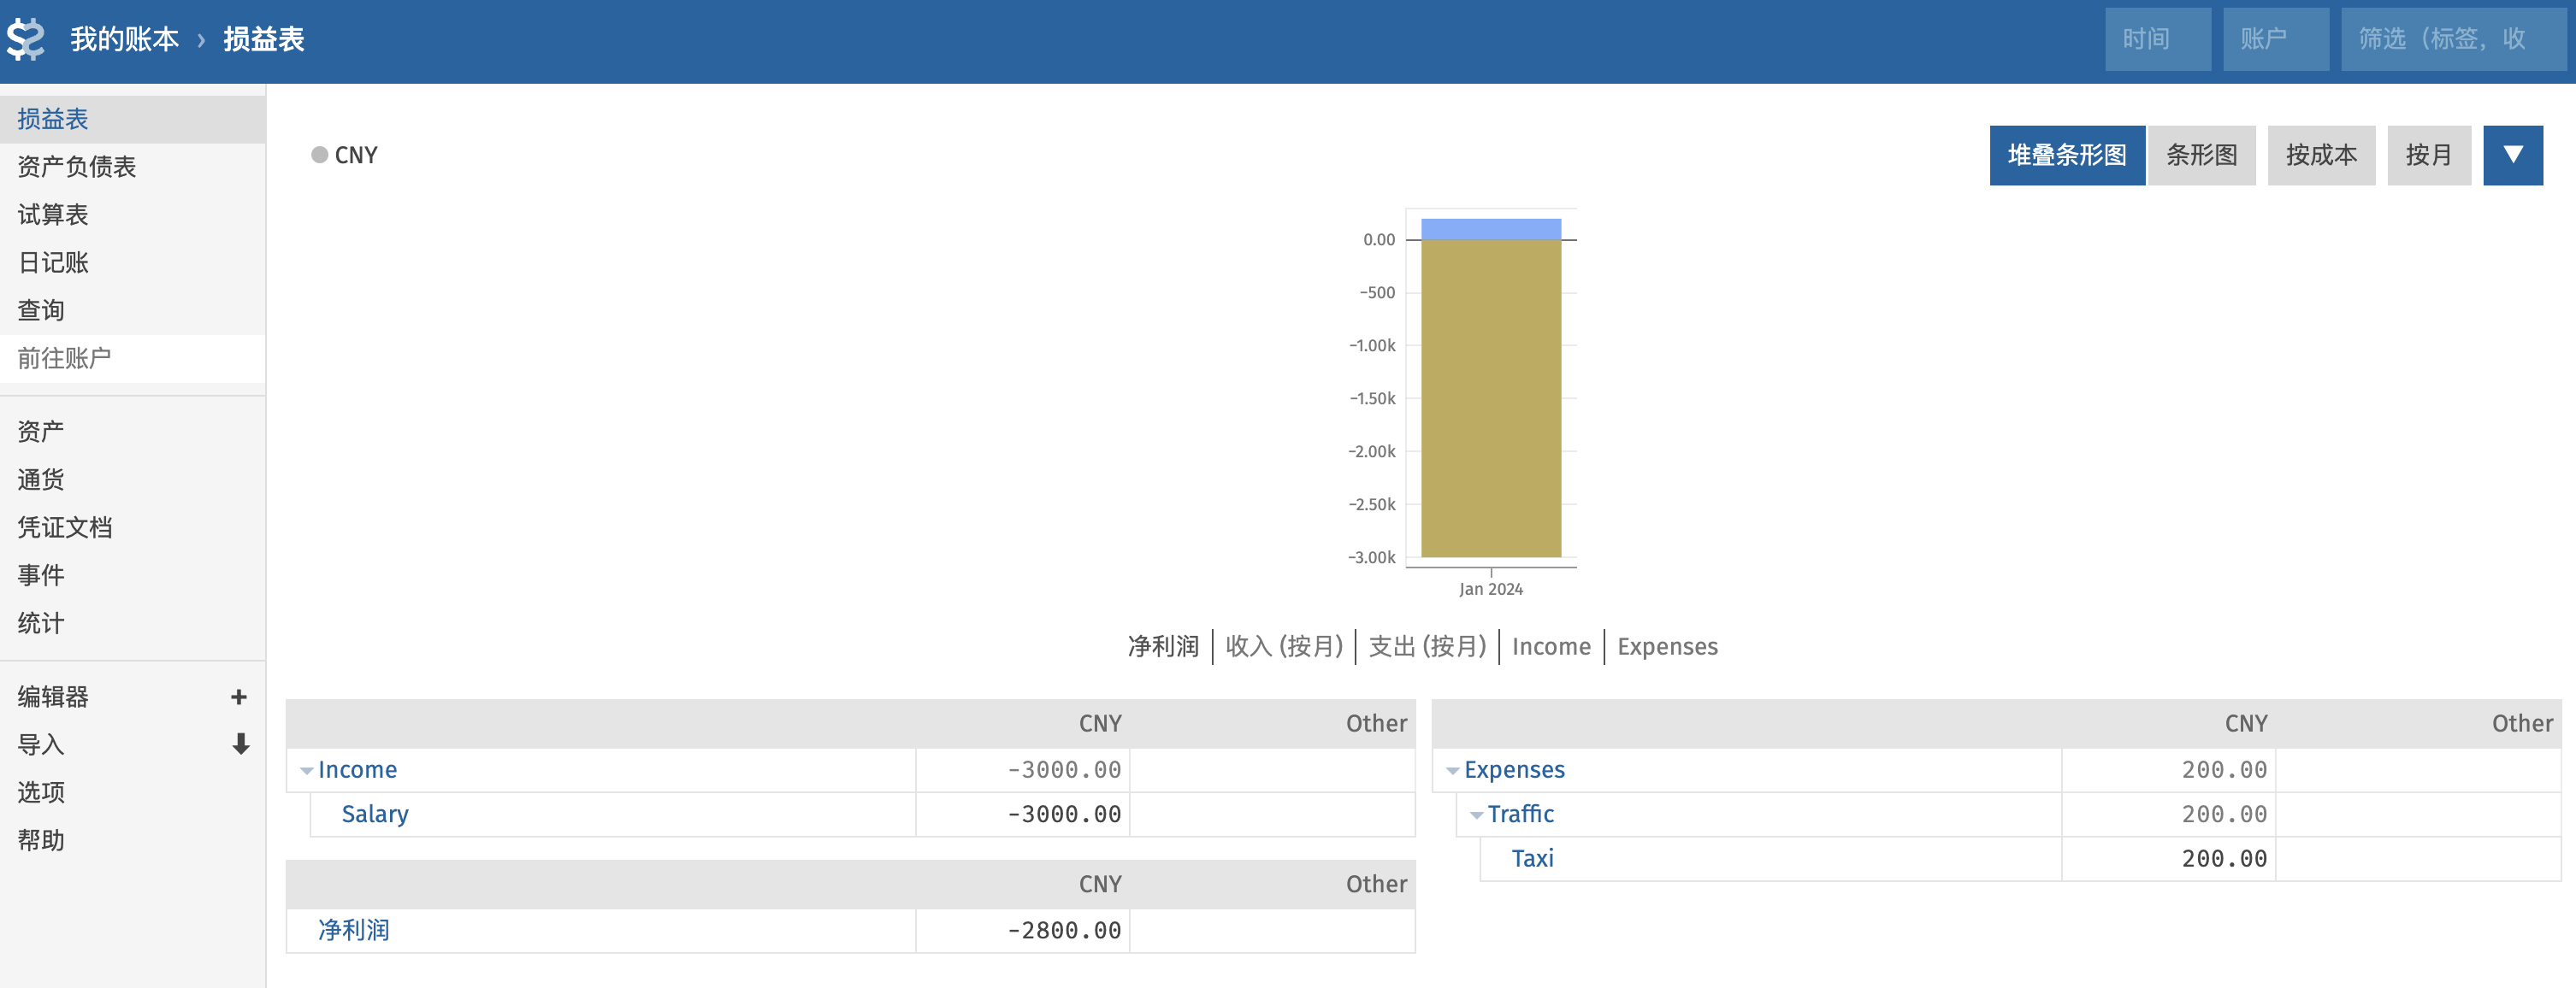Open the 按月 interval selector
Viewport: 2576px width, 988px height.
(x=2429, y=155)
